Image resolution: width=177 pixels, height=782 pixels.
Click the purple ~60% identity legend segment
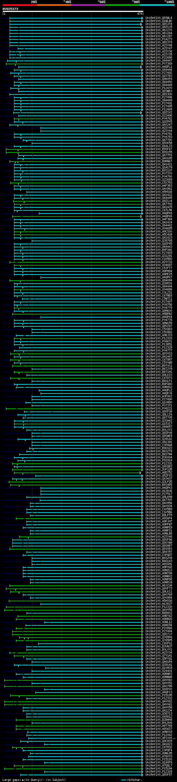(x=88, y=5)
